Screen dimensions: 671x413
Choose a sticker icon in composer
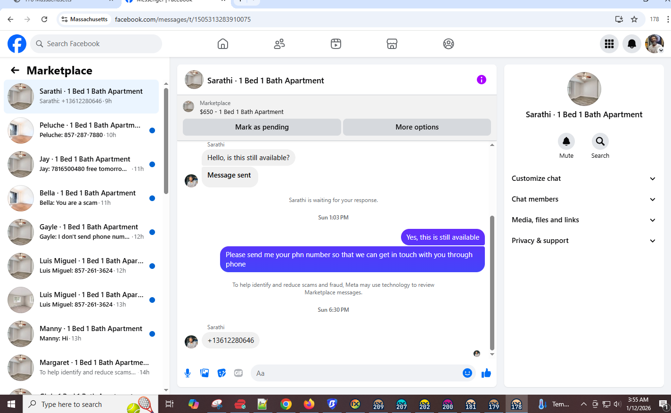221,373
